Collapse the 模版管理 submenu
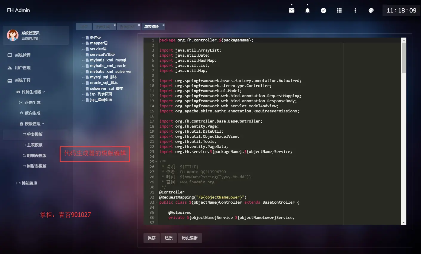 tap(32, 124)
